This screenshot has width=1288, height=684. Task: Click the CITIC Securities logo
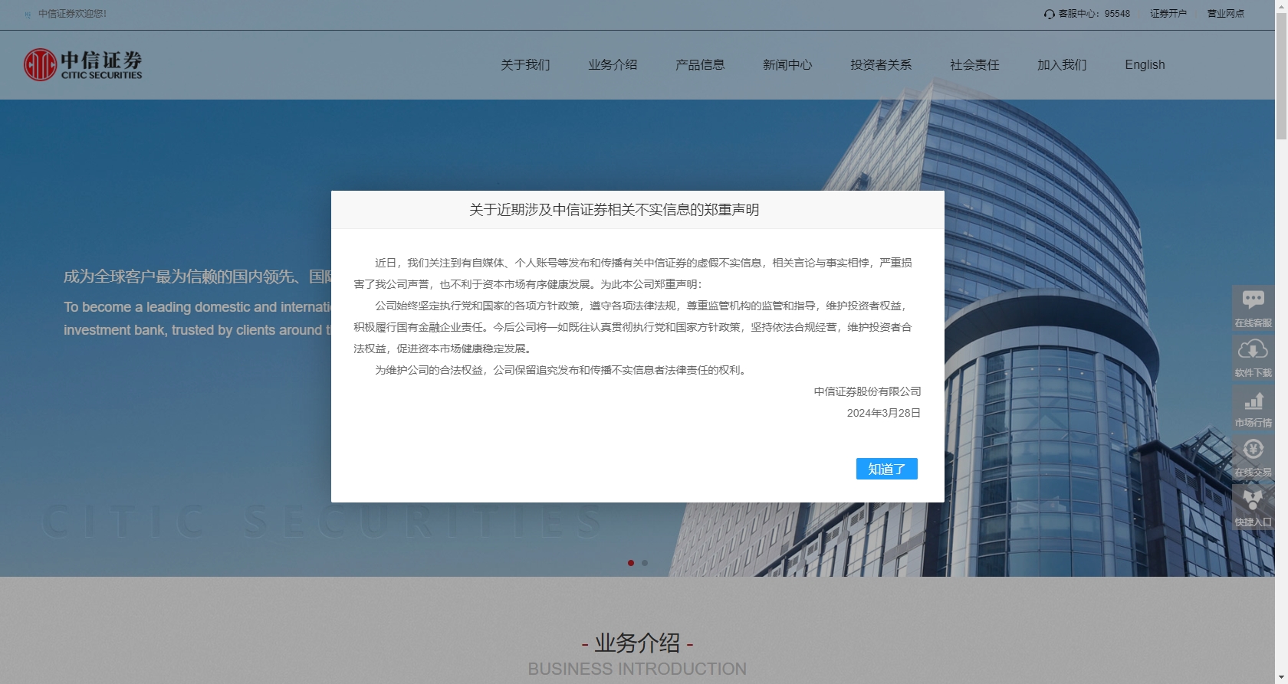click(x=83, y=64)
